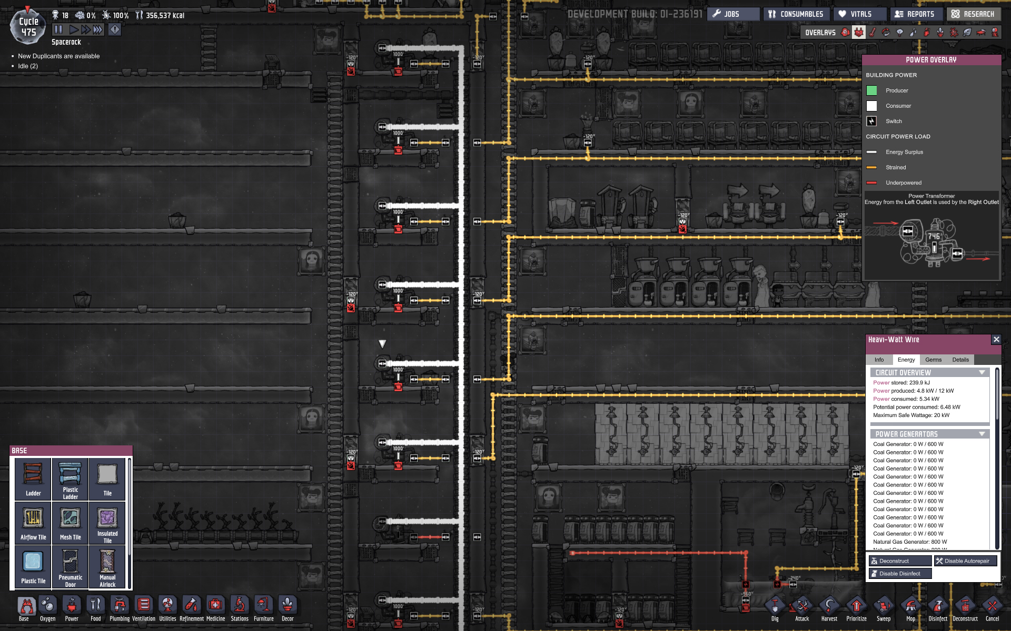Collapse the Power Generators section
1011x631 pixels.
point(982,434)
